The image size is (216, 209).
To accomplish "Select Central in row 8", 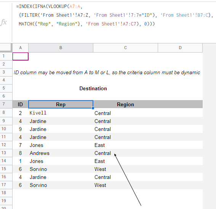I will coord(125,113).
